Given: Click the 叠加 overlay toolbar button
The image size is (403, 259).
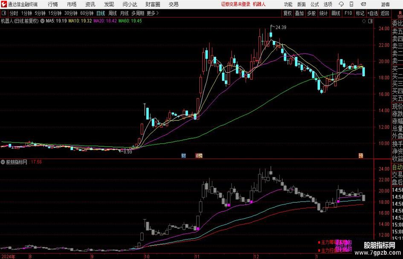Looking at the screenshot, I should [299, 13].
